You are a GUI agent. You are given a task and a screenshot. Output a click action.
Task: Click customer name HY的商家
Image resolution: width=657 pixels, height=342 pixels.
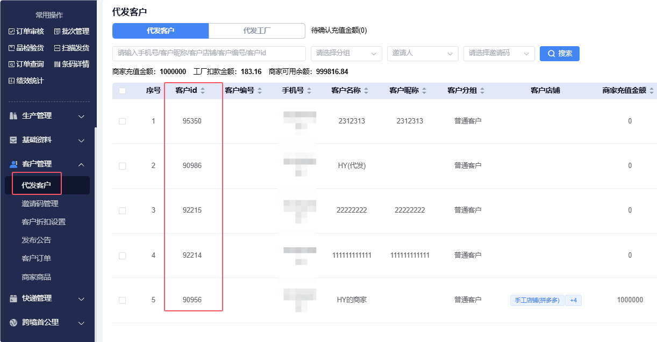pyautogui.click(x=352, y=300)
